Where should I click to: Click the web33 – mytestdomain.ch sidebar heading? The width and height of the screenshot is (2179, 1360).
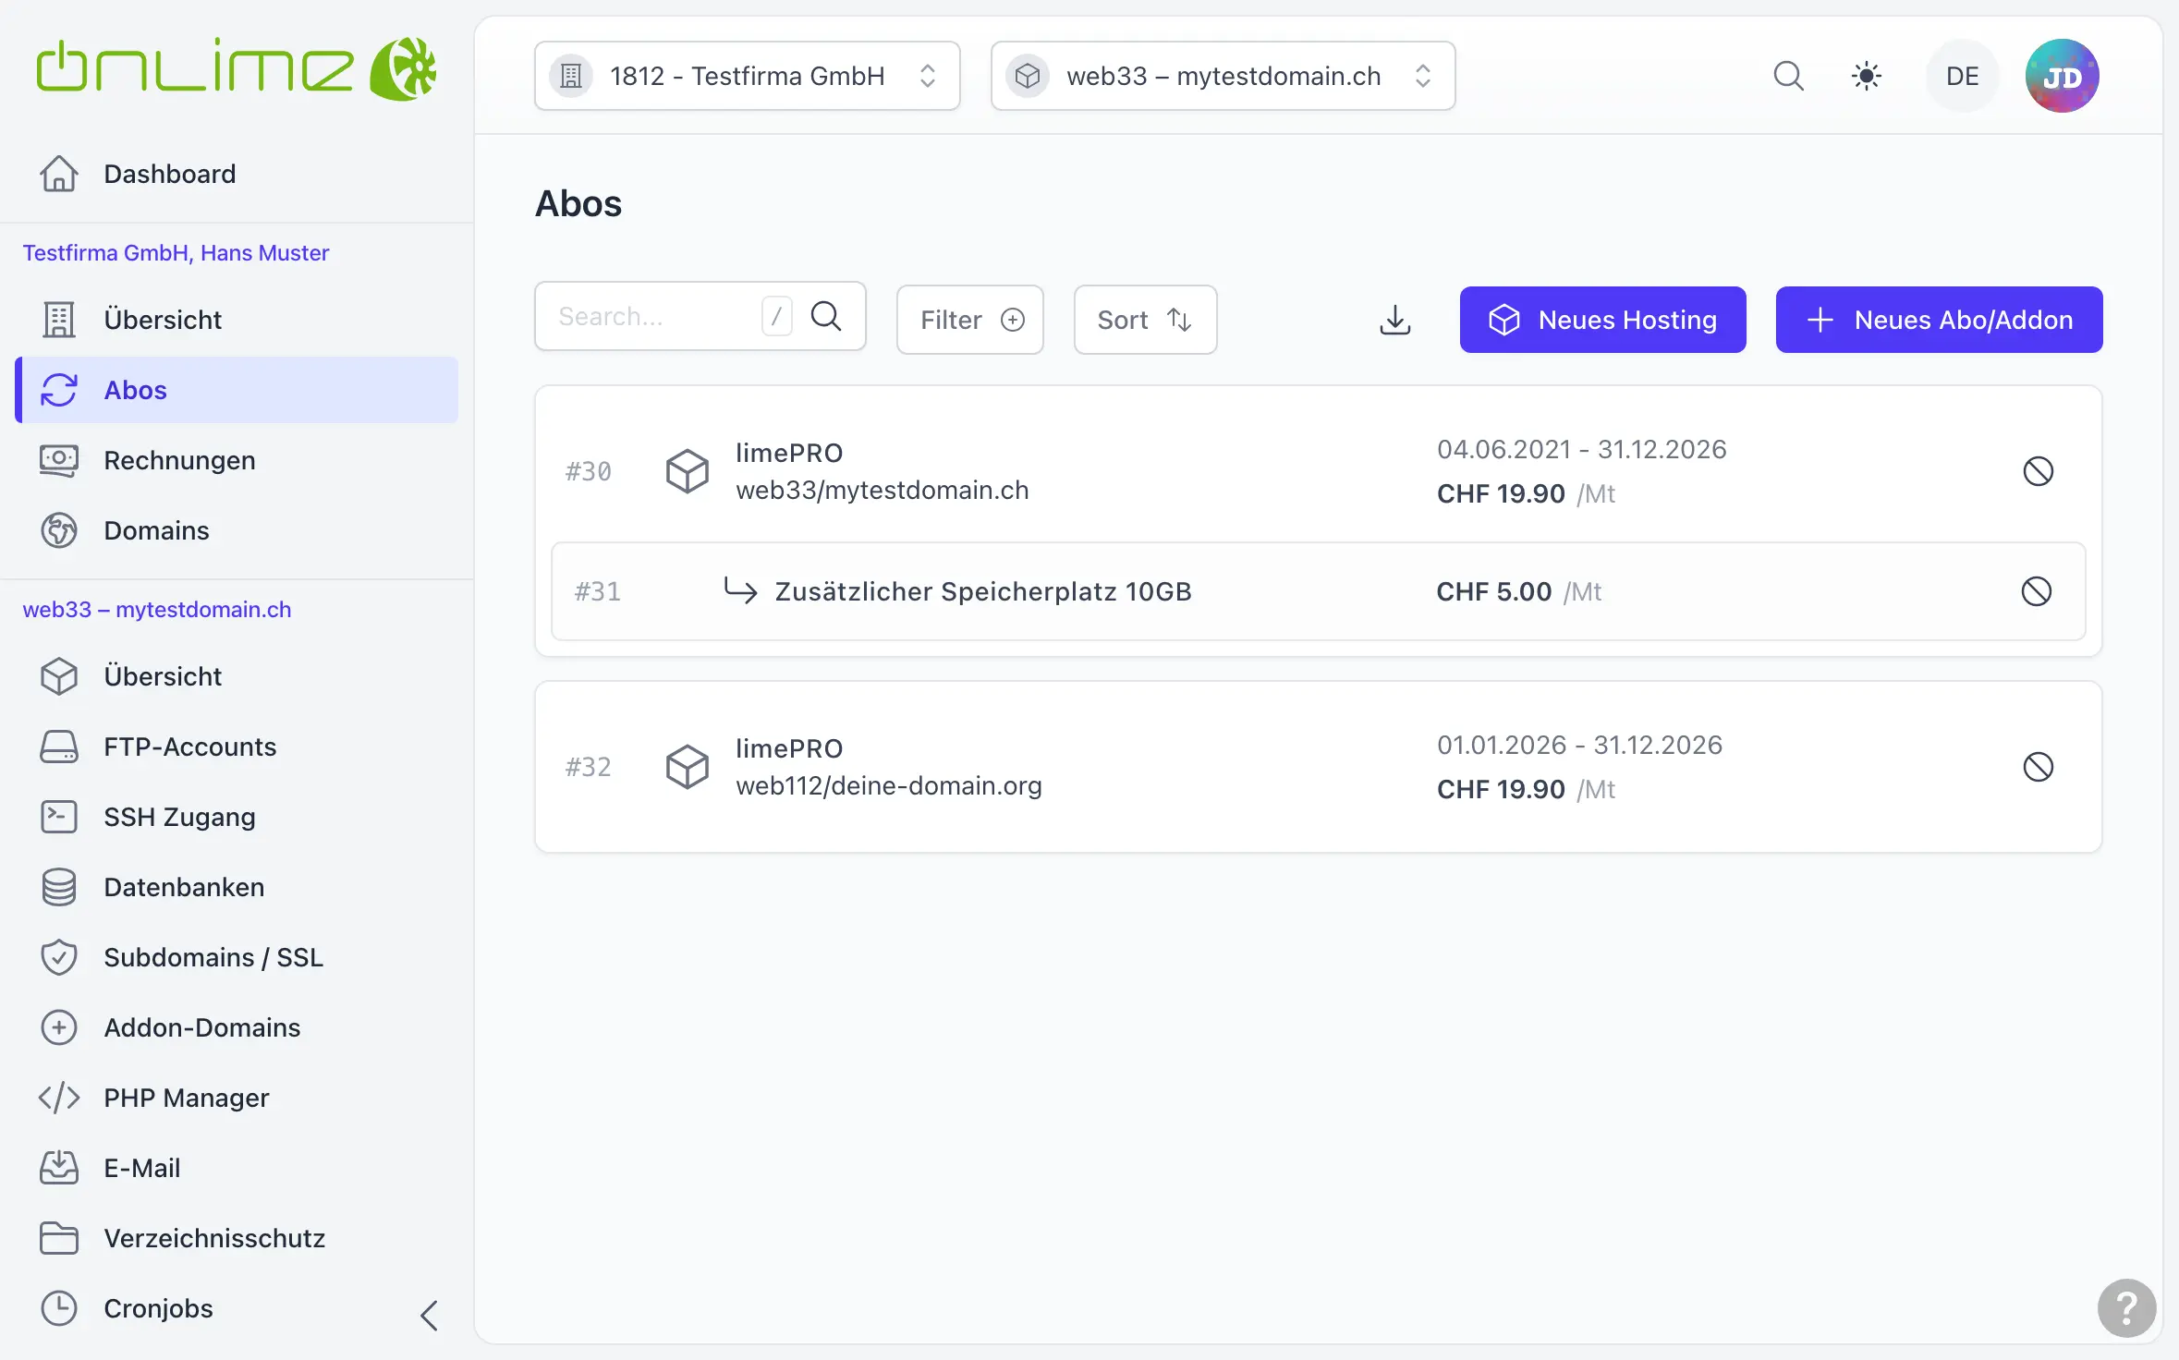pyautogui.click(x=157, y=610)
